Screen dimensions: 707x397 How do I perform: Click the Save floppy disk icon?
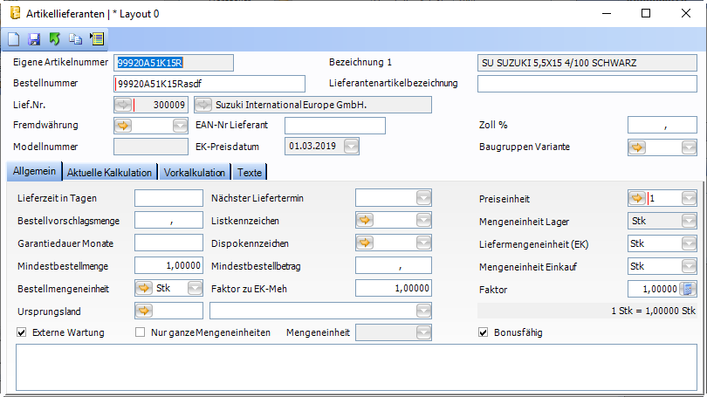(34, 39)
